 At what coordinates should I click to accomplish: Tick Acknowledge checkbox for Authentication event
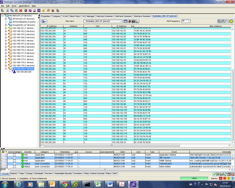coord(14,164)
